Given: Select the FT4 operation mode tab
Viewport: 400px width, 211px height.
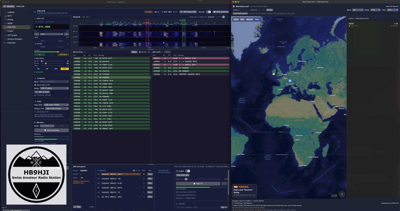Looking at the screenshot, I should 61,126.
